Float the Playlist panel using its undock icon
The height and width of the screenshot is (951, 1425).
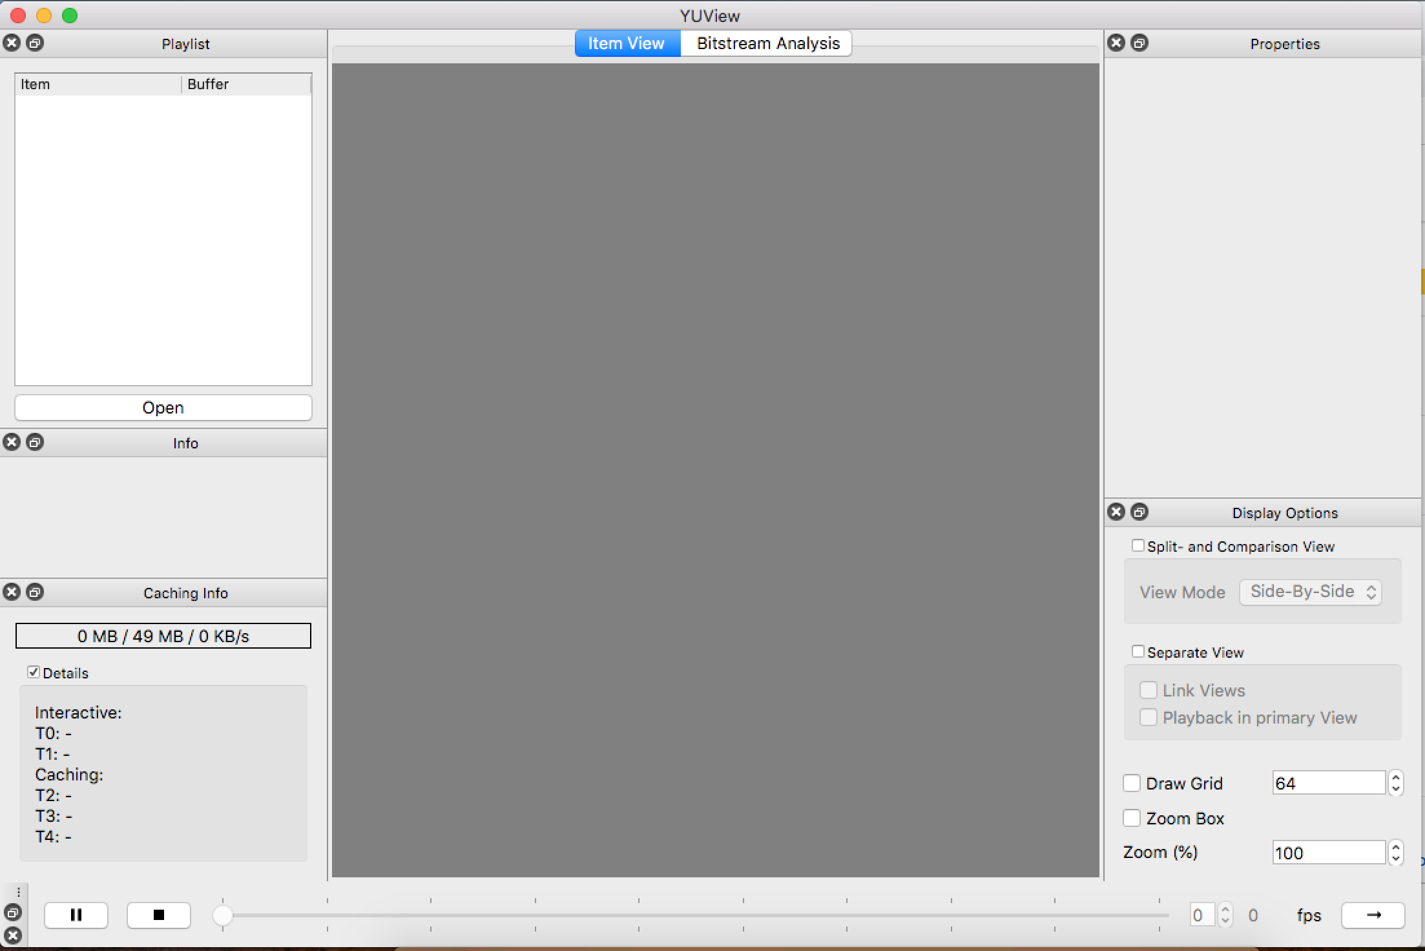pyautogui.click(x=36, y=42)
